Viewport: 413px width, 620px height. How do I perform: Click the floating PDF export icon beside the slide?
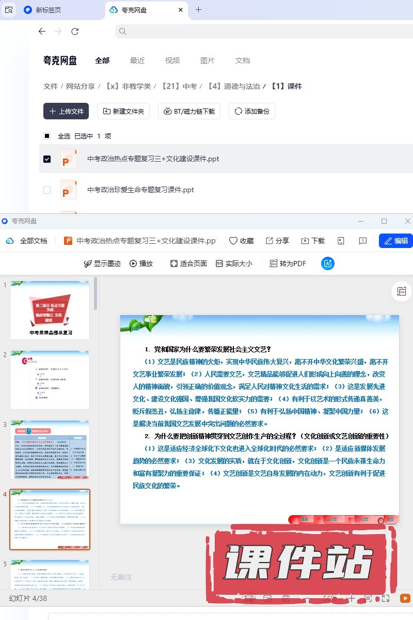click(402, 291)
